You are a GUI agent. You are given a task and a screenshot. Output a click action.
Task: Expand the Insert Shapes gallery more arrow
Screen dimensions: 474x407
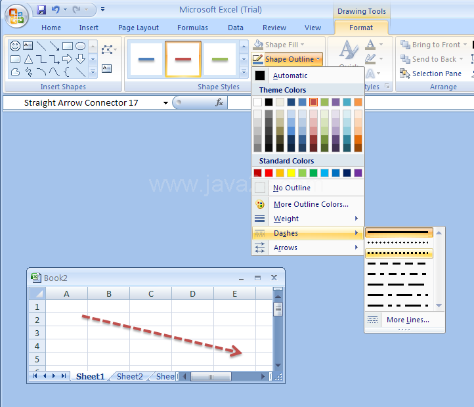93,72
